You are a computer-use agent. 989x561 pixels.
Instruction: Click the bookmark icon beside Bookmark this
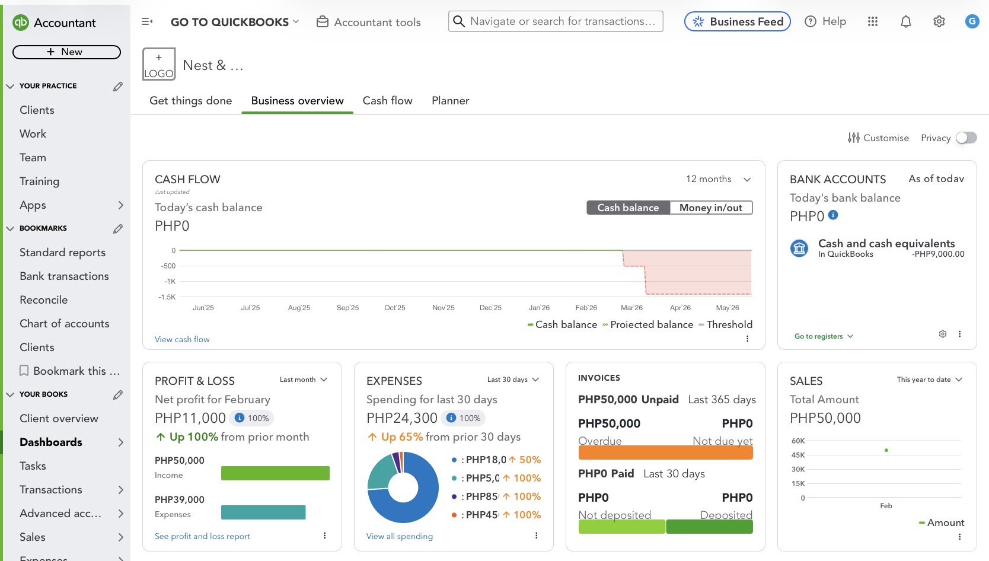(24, 371)
